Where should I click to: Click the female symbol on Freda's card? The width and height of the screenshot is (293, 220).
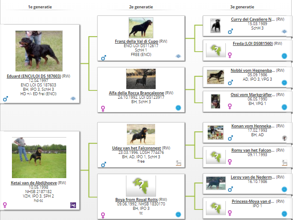[230, 56]
